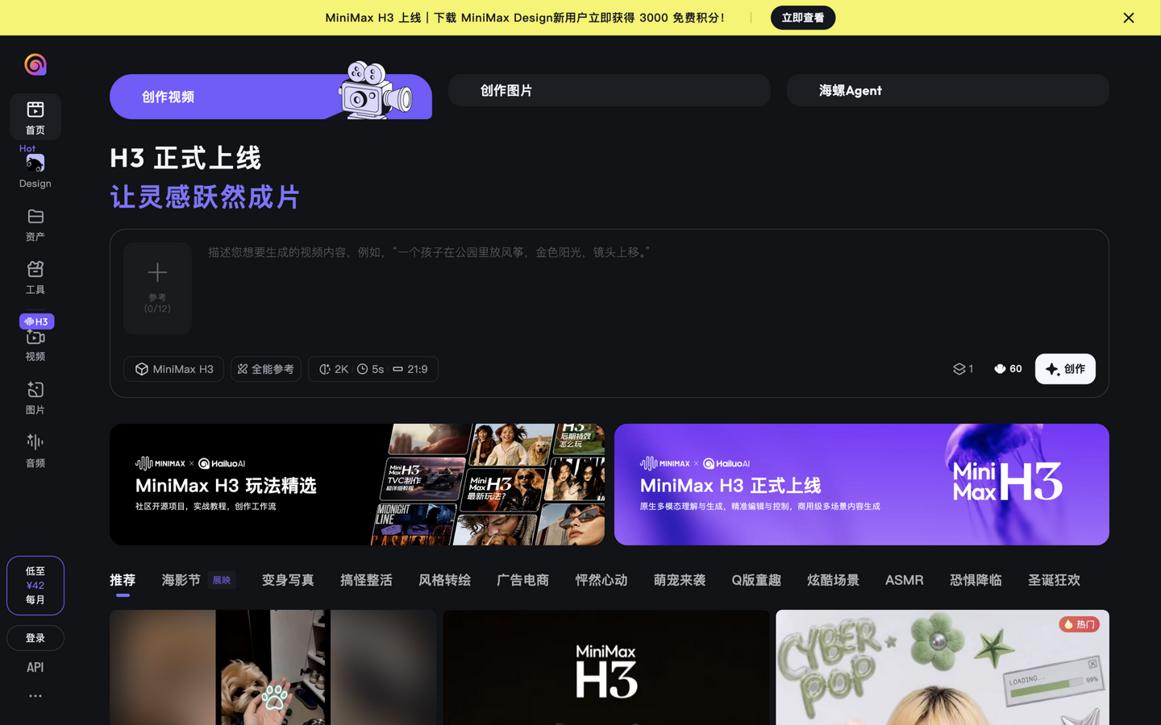Select the 推荐 category tab

pyautogui.click(x=123, y=580)
